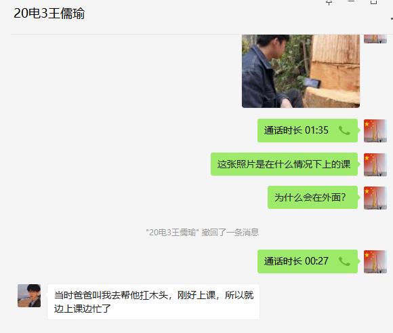Screen dimensions: 393x333
Task: Click the flag avatar next to the sent photo
Action: tap(375, 39)
